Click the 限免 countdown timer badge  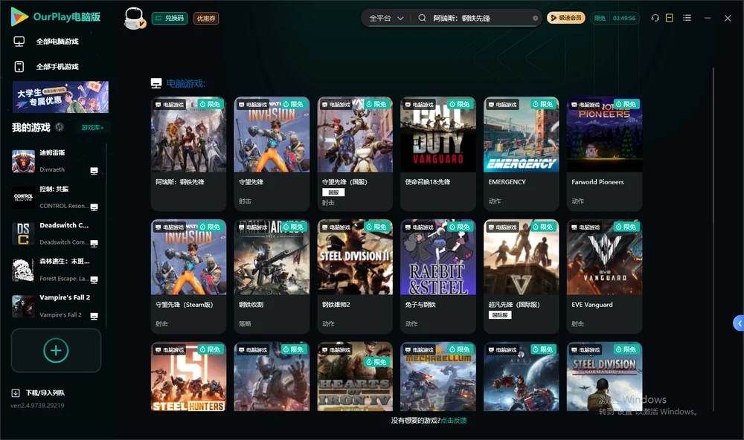point(615,18)
